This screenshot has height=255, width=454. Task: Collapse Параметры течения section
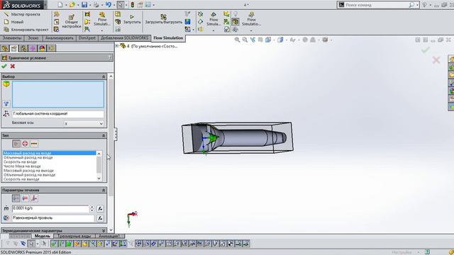[104, 191]
